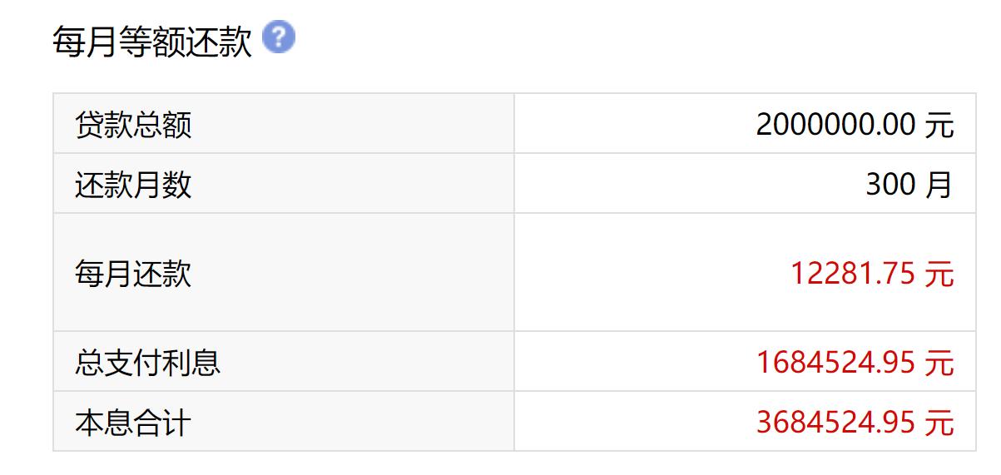Click the red 1684524.95 interest number
The height and width of the screenshot is (475, 1001).
click(836, 363)
